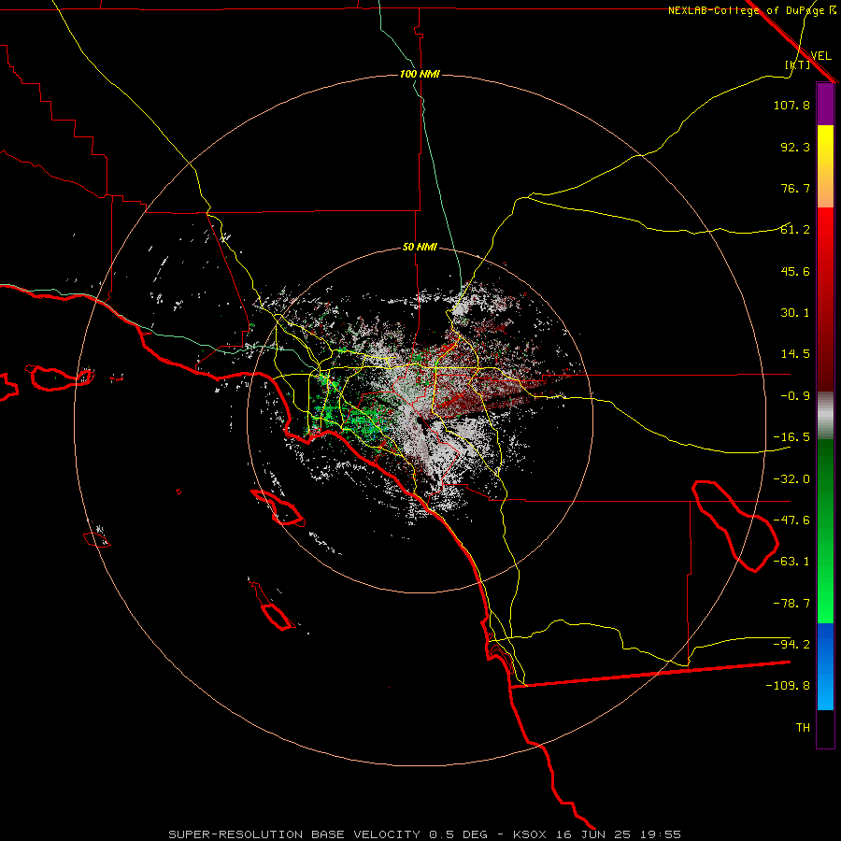Click the 100 NMI range ring label
Image resolution: width=841 pixels, height=841 pixels.
pyautogui.click(x=420, y=74)
